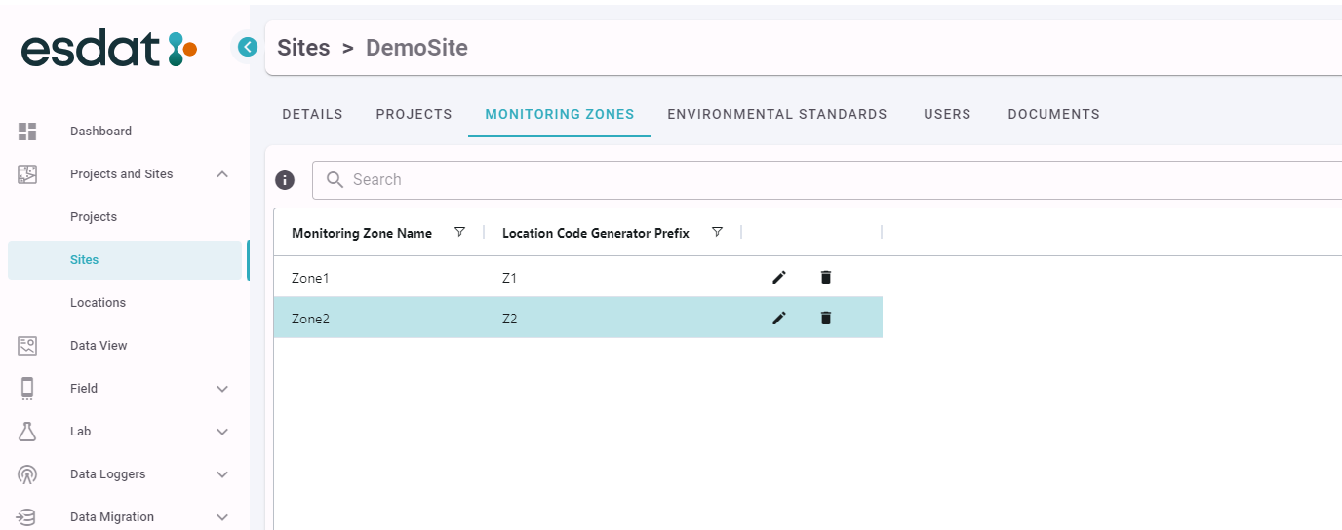Expand the Field menu
Image resolution: width=1342 pixels, height=530 pixels.
tap(222, 389)
